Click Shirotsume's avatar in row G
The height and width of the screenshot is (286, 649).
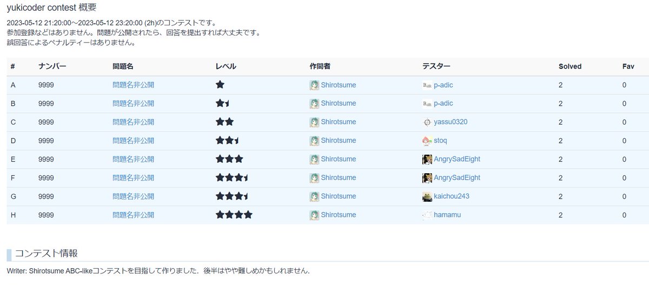coord(314,196)
